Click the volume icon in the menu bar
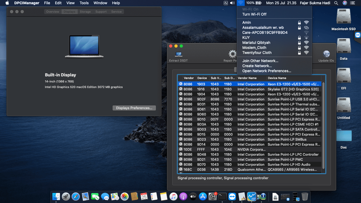 click(232, 3)
